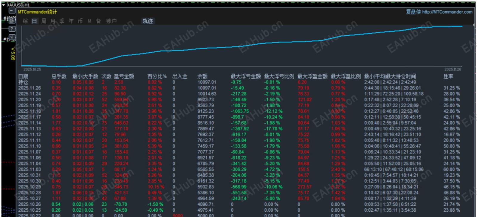The height and width of the screenshot is (217, 477).
Task: Click the MTCommander统计 panel title
Action: pos(37,12)
